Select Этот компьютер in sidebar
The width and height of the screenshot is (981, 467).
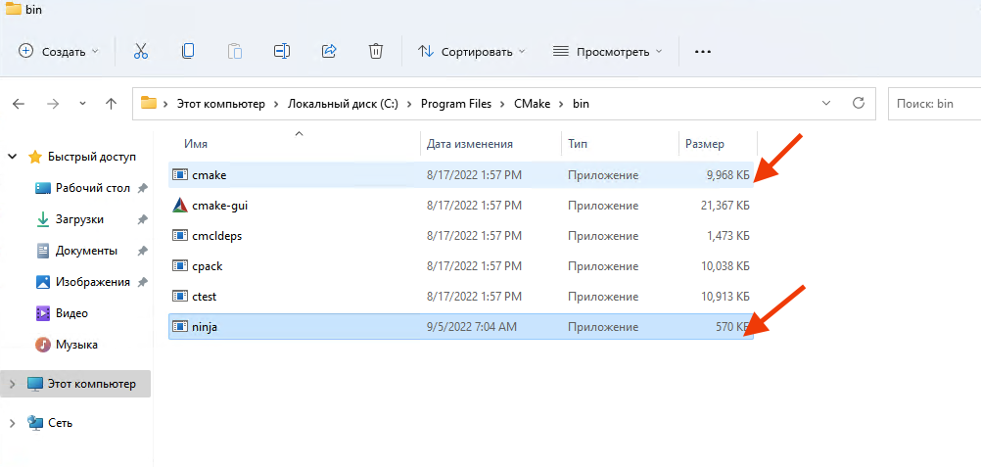(92, 384)
